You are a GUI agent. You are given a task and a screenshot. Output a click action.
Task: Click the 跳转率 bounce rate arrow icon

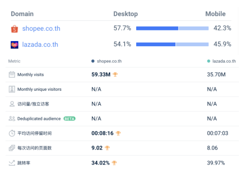(12, 163)
